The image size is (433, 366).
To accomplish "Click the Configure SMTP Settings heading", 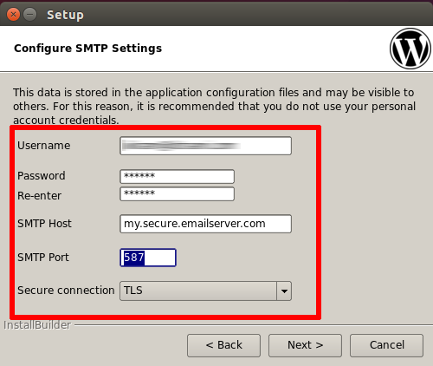I will point(87,49).
